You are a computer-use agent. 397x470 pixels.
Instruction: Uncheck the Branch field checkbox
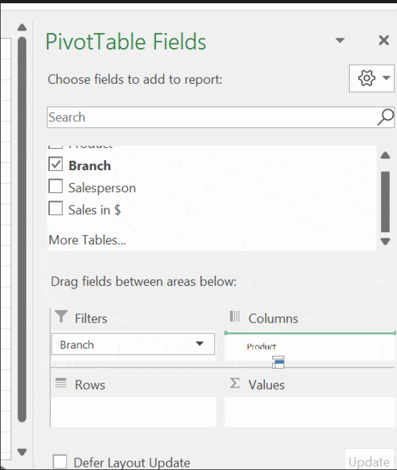[56, 165]
